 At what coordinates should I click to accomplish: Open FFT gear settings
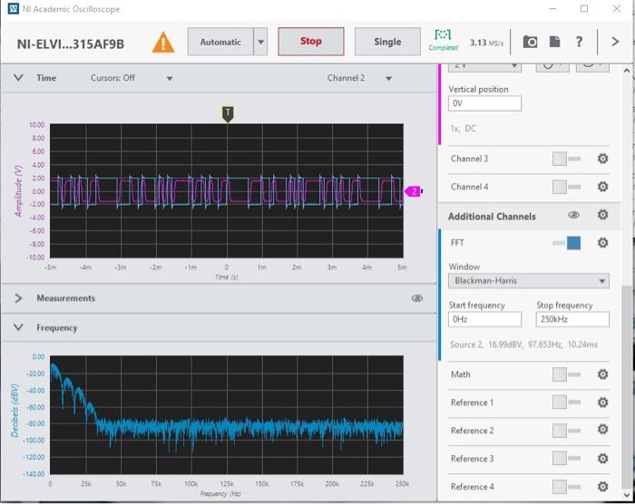click(x=602, y=243)
